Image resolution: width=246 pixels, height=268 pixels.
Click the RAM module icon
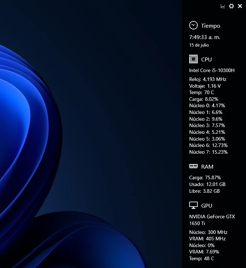click(x=193, y=166)
